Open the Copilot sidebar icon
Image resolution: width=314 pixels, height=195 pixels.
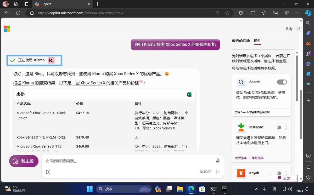[x=308, y=13]
